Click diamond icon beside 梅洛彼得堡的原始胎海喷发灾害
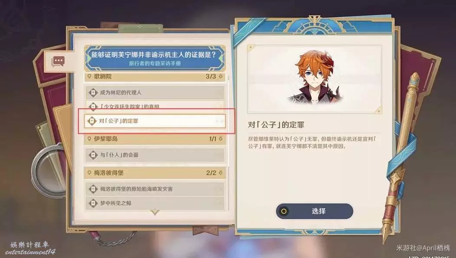 point(93,189)
